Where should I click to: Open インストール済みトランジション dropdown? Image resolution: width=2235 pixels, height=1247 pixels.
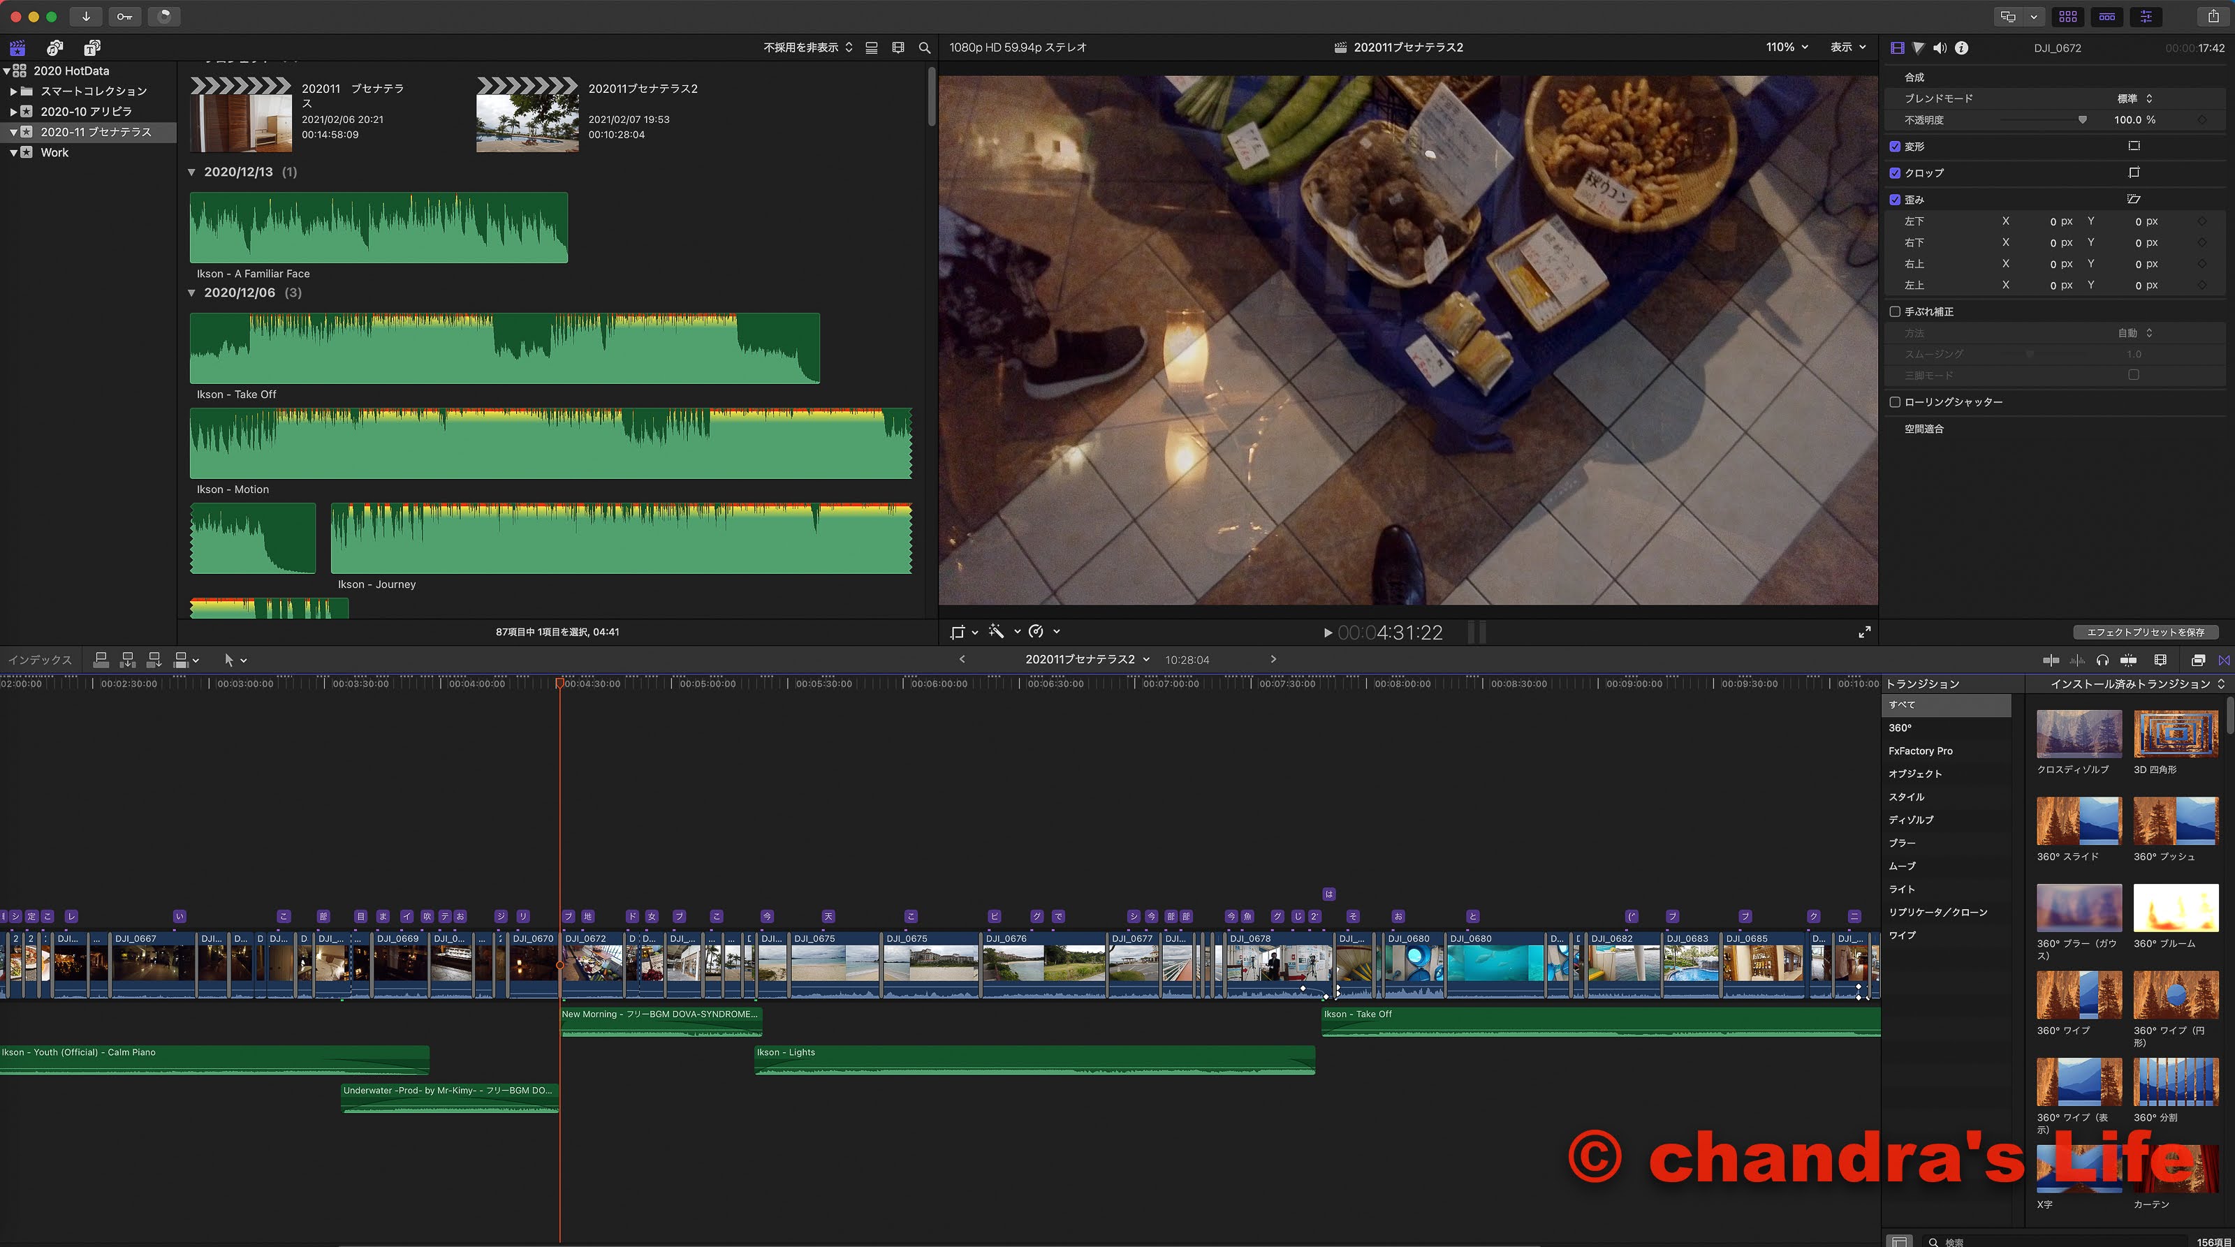[2137, 684]
